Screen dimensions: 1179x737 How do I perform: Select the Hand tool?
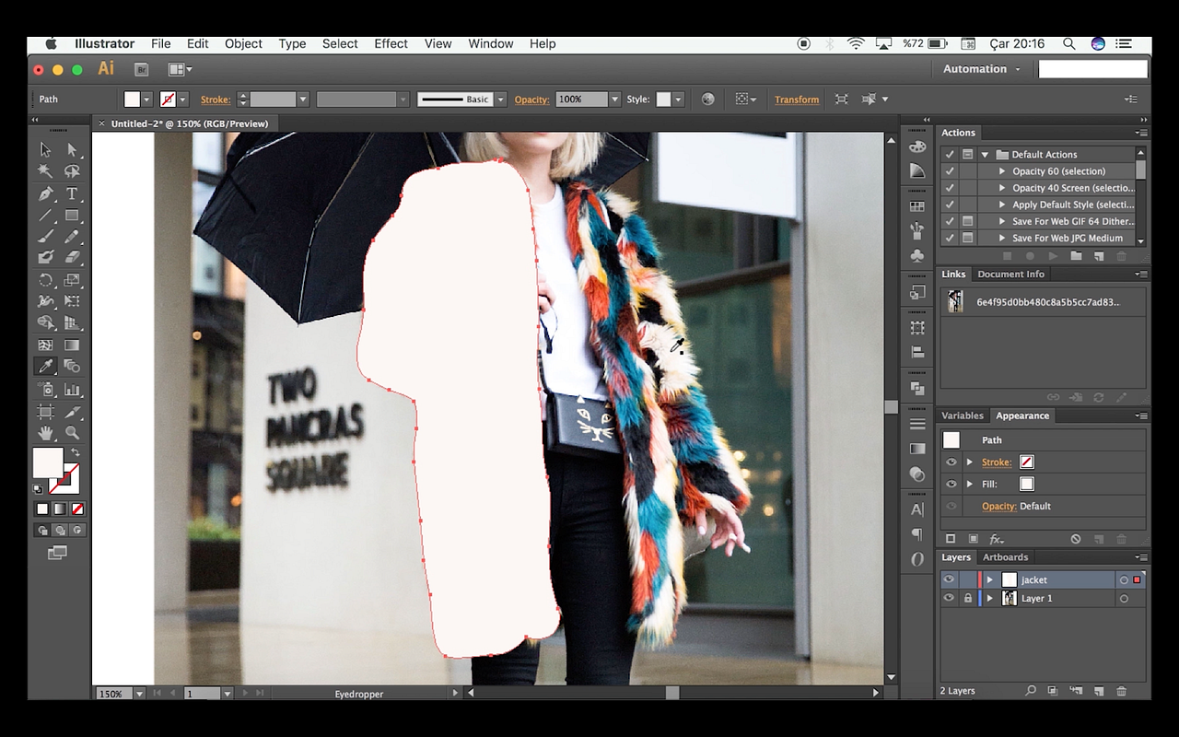(47, 431)
